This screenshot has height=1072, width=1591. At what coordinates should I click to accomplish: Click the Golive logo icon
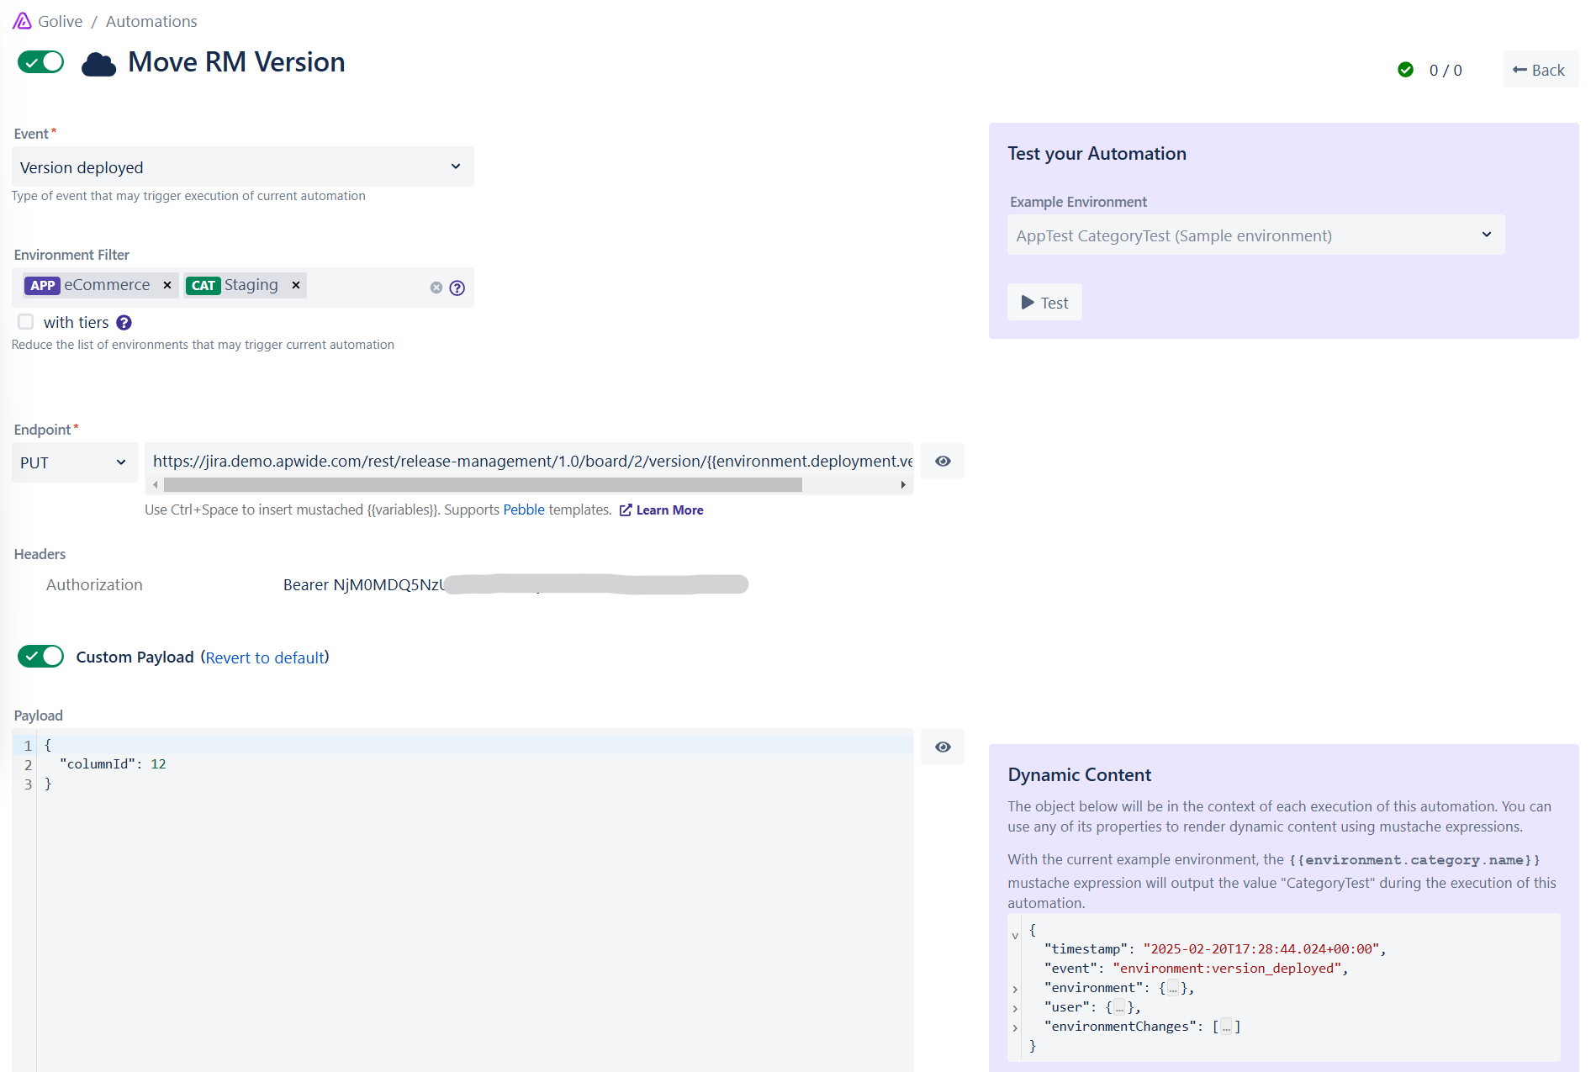pyautogui.click(x=22, y=21)
